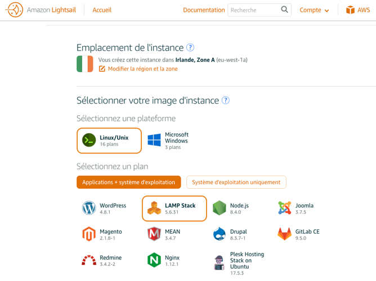Pick the Joomla blueprint icon
Screen dimensions: 376x281
pos(285,208)
